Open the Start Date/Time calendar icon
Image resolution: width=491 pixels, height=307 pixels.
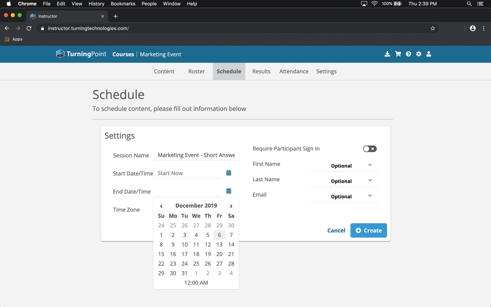click(x=229, y=173)
